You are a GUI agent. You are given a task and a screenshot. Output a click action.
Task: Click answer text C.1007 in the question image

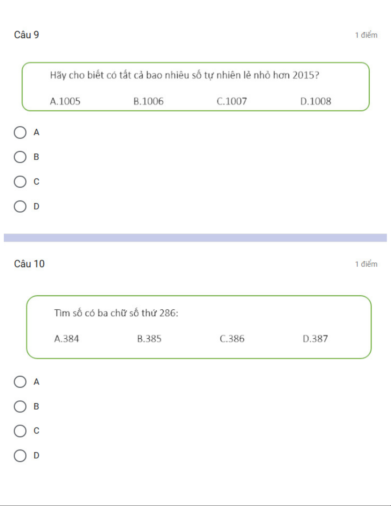(x=232, y=102)
